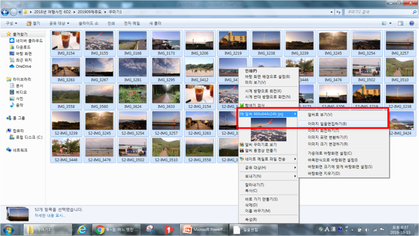This screenshot has height=236, width=419.
Task: Open the 문서 library in the sidebar
Action: (x=16, y=86)
